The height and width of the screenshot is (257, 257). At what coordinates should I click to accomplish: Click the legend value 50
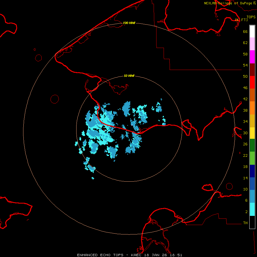tap(245, 77)
